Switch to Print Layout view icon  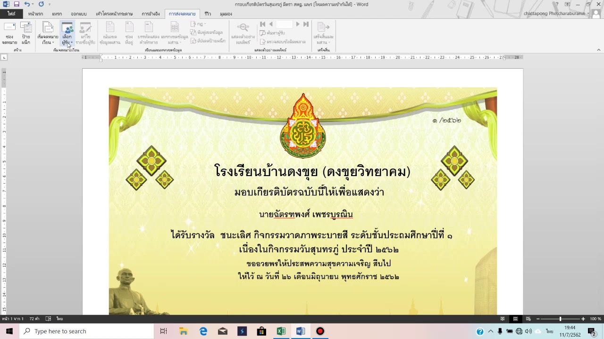515,319
